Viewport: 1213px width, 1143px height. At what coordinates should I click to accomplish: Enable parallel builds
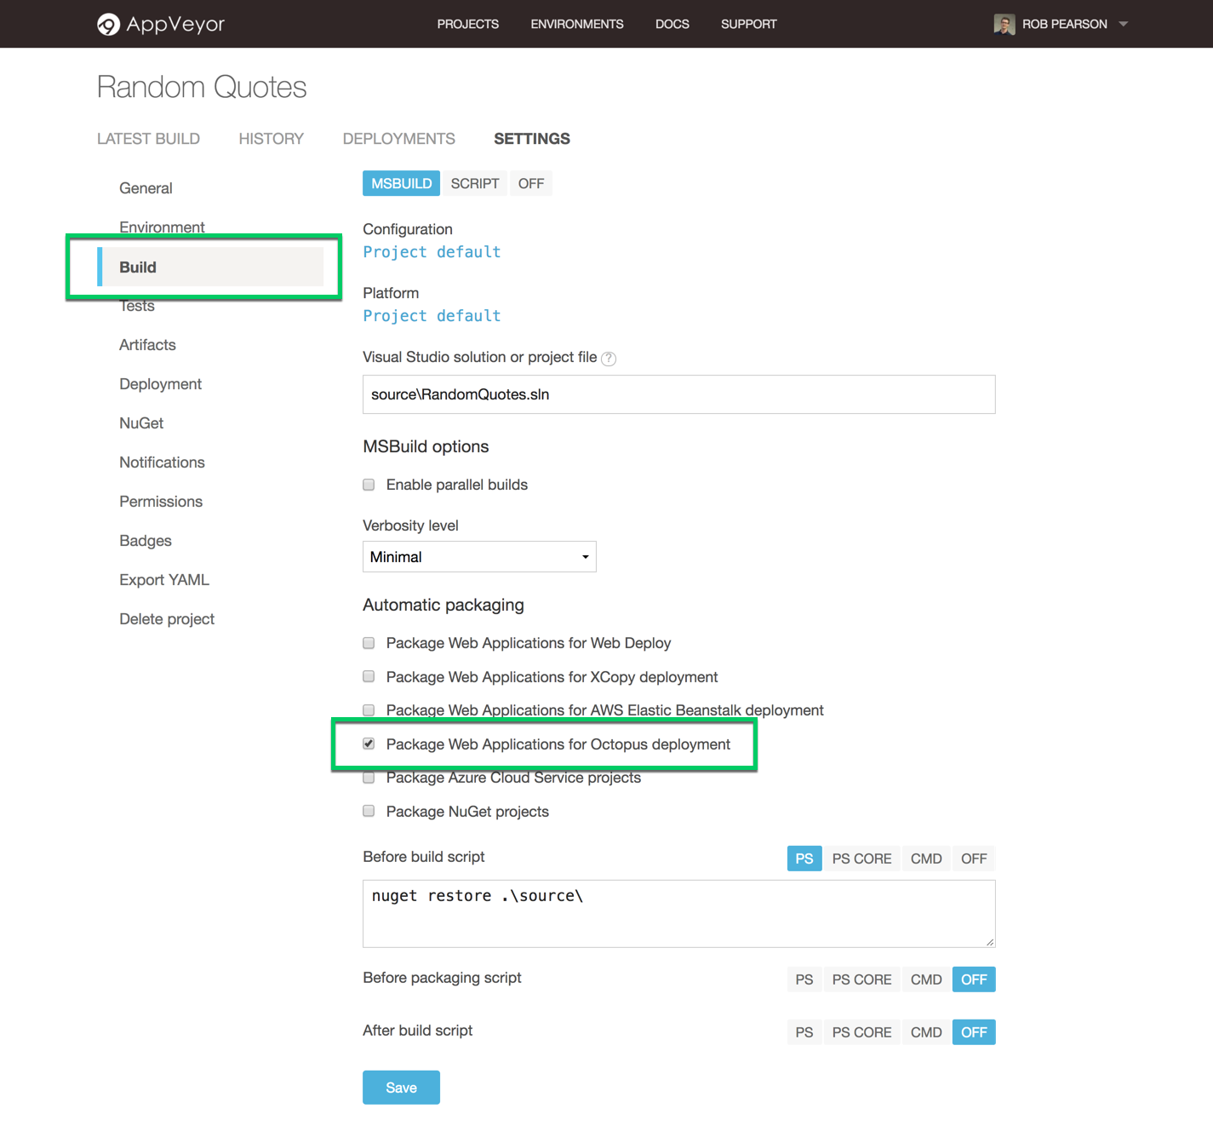(368, 484)
